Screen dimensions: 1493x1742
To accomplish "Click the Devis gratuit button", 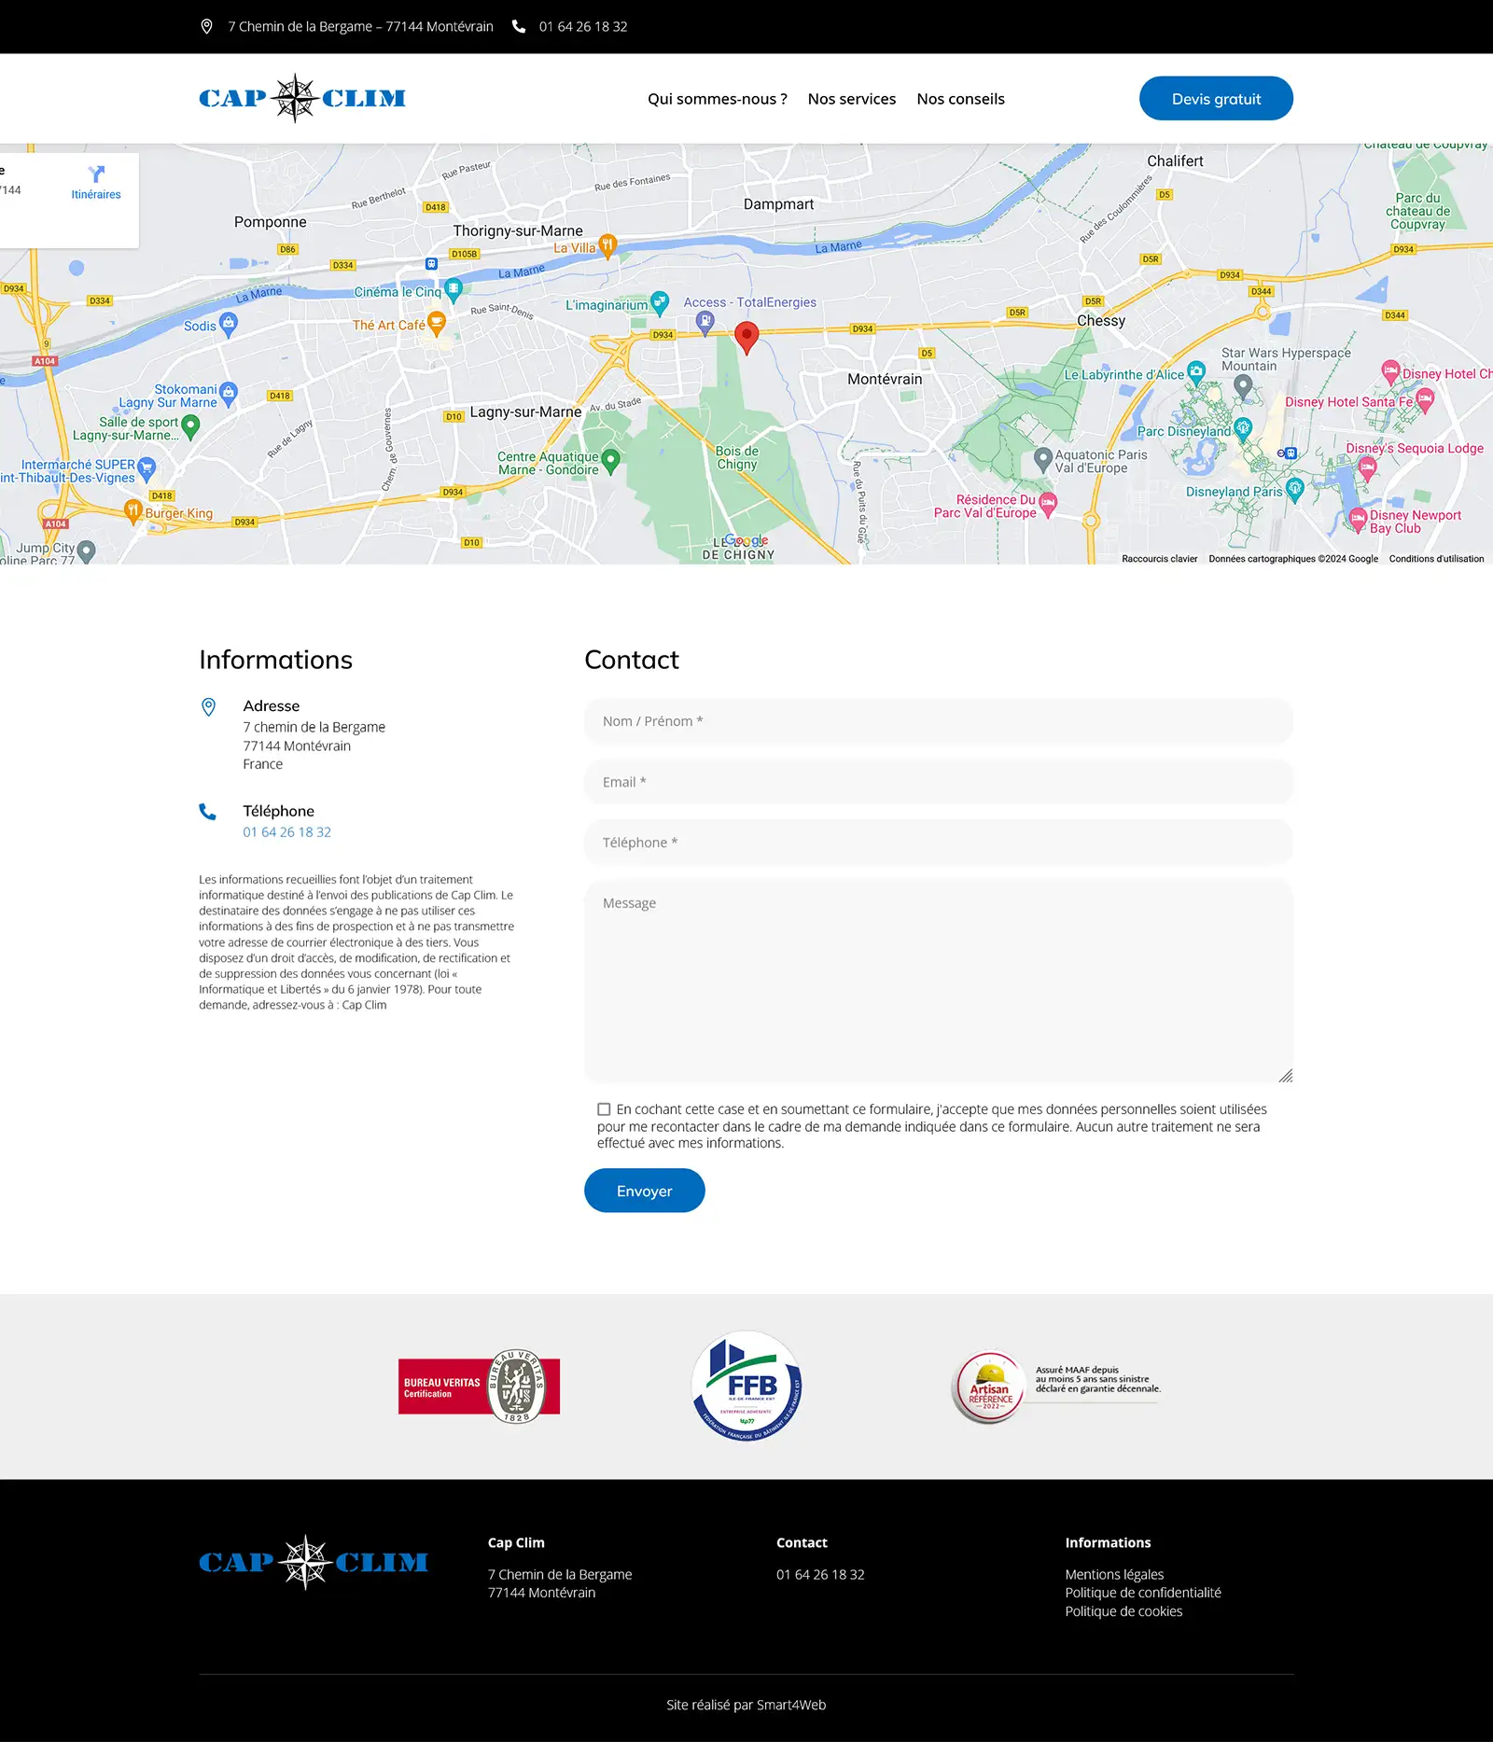I will pos(1215,99).
